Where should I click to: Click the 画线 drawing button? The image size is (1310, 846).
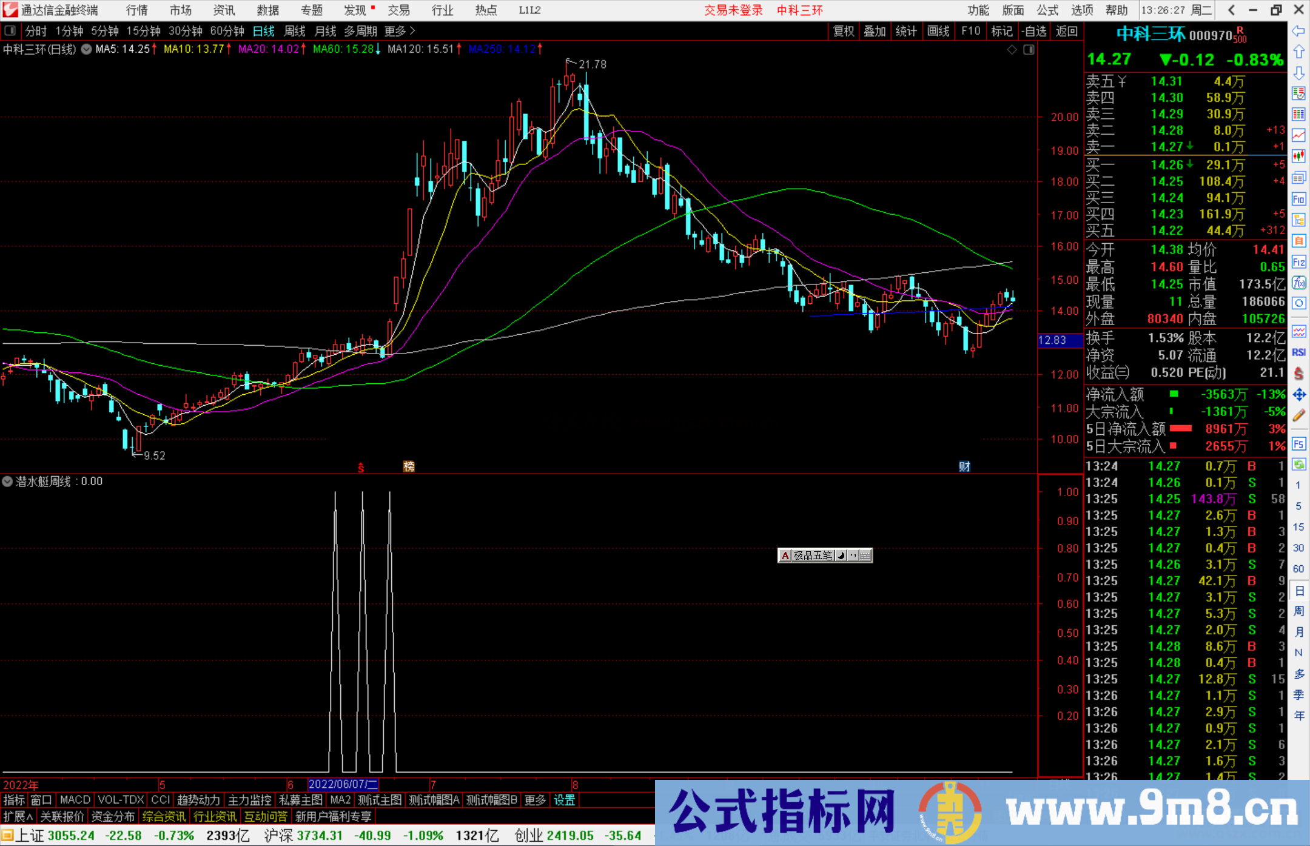[939, 31]
